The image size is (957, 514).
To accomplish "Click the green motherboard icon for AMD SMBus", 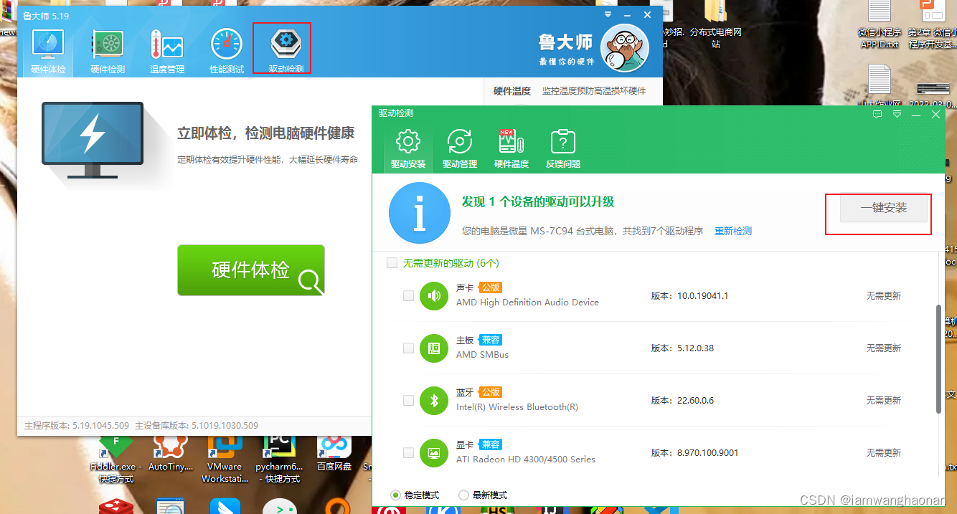I will tap(434, 348).
